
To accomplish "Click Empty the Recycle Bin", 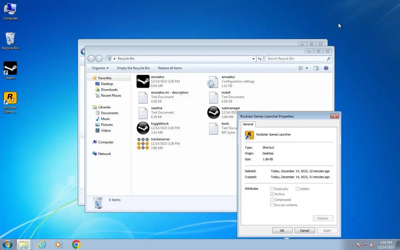I will pyautogui.click(x=133, y=68).
